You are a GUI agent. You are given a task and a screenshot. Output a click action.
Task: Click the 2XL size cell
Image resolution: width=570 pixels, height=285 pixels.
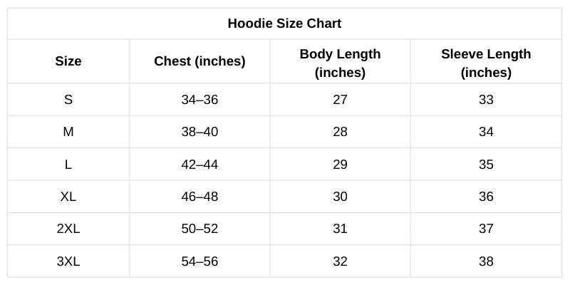(x=68, y=229)
